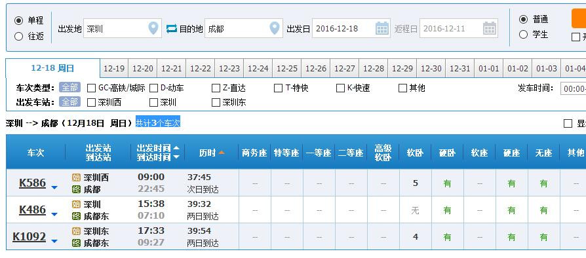Expand K586 stop details arrow

coord(54,187)
